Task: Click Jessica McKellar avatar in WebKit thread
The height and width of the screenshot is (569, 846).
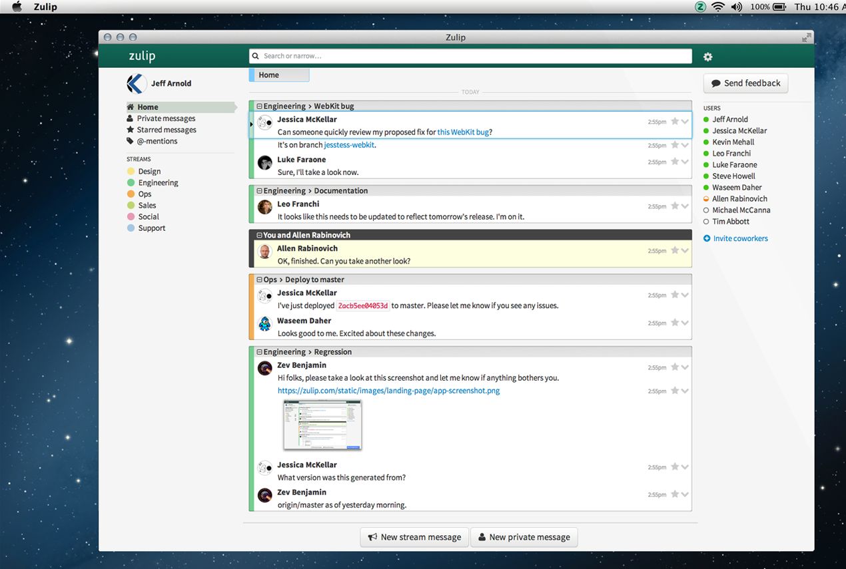Action: pyautogui.click(x=265, y=122)
